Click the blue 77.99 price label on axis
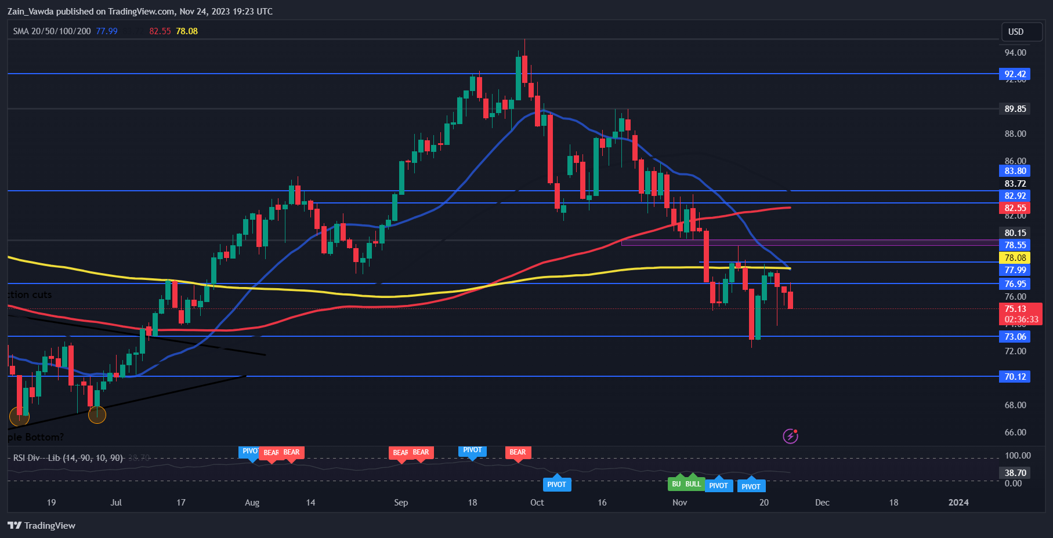Screen dimensions: 1053x538 tap(1015, 270)
